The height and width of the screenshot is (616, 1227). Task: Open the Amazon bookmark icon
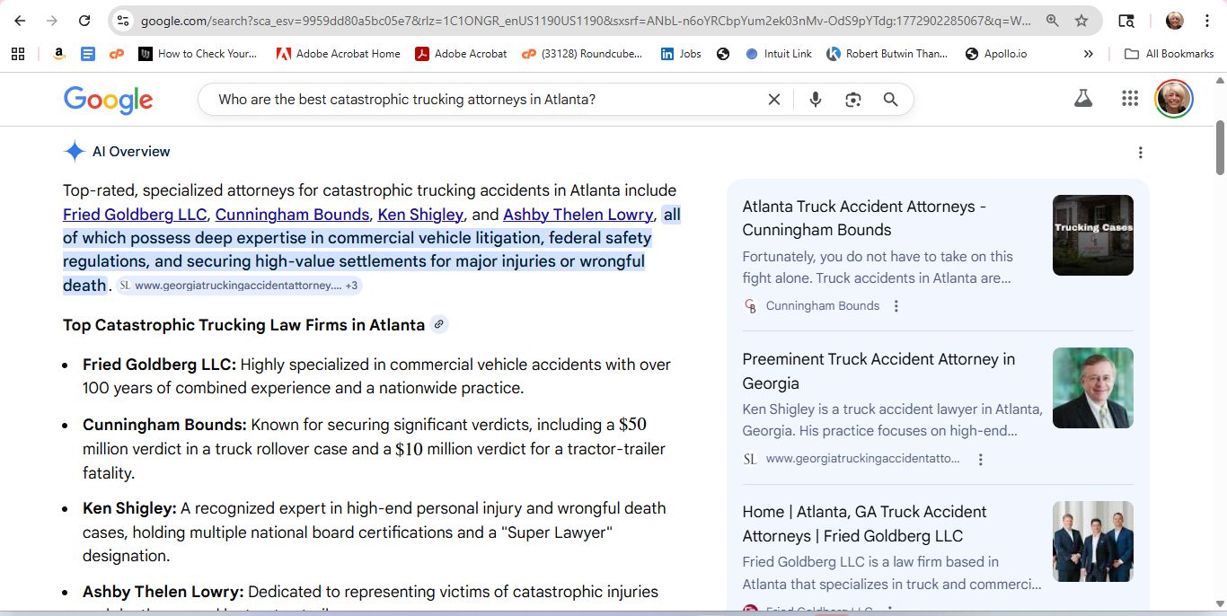click(x=59, y=54)
